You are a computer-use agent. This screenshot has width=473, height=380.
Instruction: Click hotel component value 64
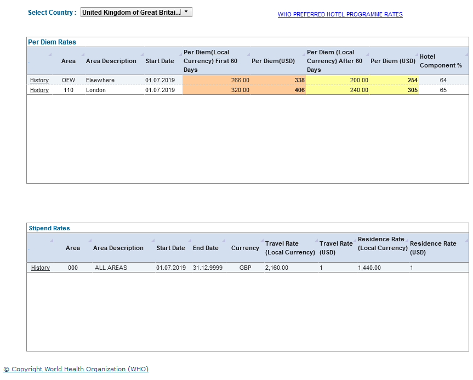pos(443,80)
